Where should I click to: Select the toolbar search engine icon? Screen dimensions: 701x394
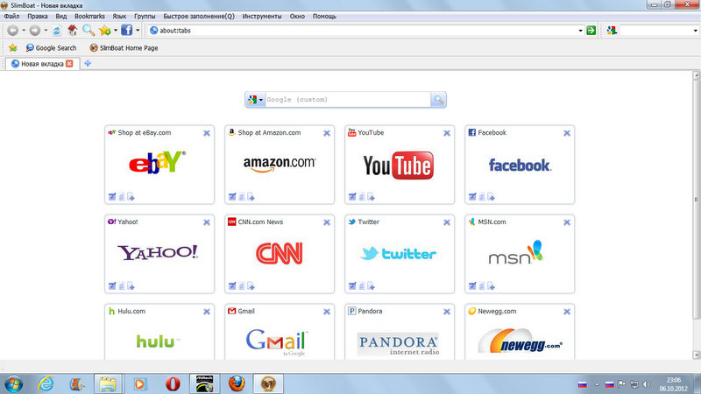[612, 31]
